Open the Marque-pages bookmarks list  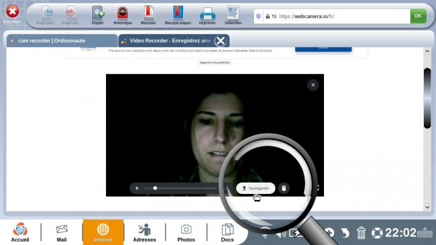(178, 15)
